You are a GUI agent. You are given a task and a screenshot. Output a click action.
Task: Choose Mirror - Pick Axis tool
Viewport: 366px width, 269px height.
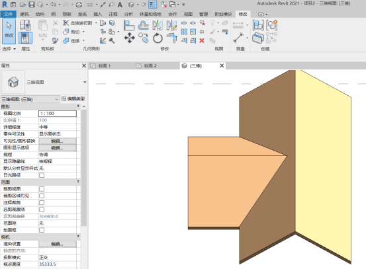pyautogui.click(x=158, y=25)
